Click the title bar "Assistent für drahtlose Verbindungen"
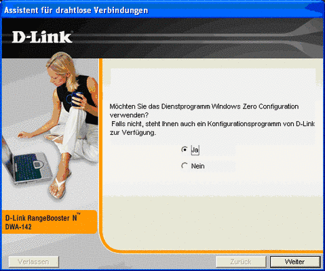Image resolution: width=325 pixels, height=271 pixels. 76,10
